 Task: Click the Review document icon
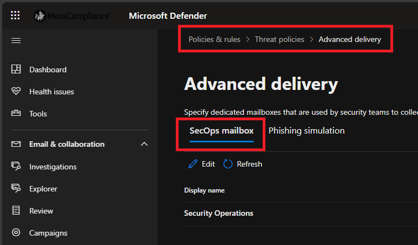pyautogui.click(x=16, y=210)
